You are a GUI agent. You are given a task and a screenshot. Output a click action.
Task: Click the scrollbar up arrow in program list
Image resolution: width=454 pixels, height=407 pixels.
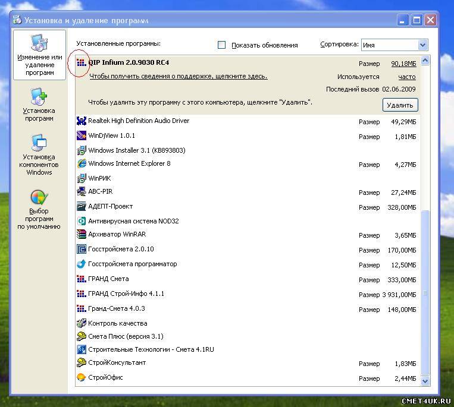coord(425,60)
